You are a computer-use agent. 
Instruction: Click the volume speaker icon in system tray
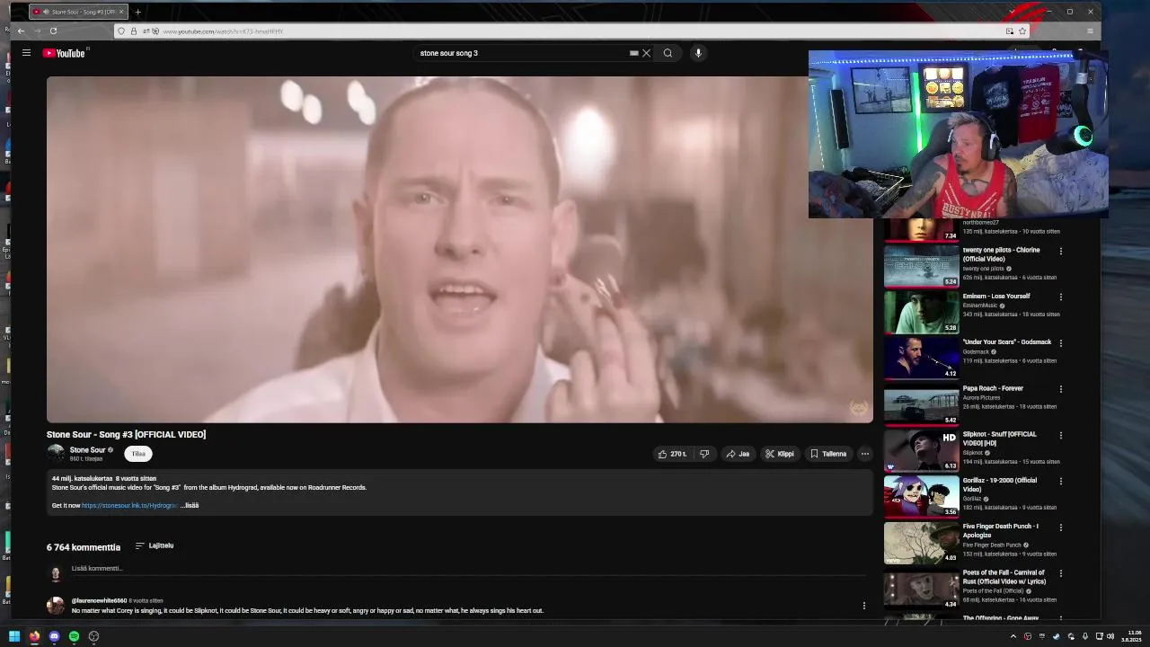(x=1110, y=636)
